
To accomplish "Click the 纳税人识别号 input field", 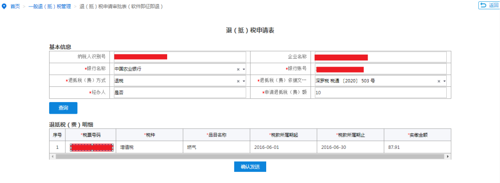I will [x=180, y=57].
